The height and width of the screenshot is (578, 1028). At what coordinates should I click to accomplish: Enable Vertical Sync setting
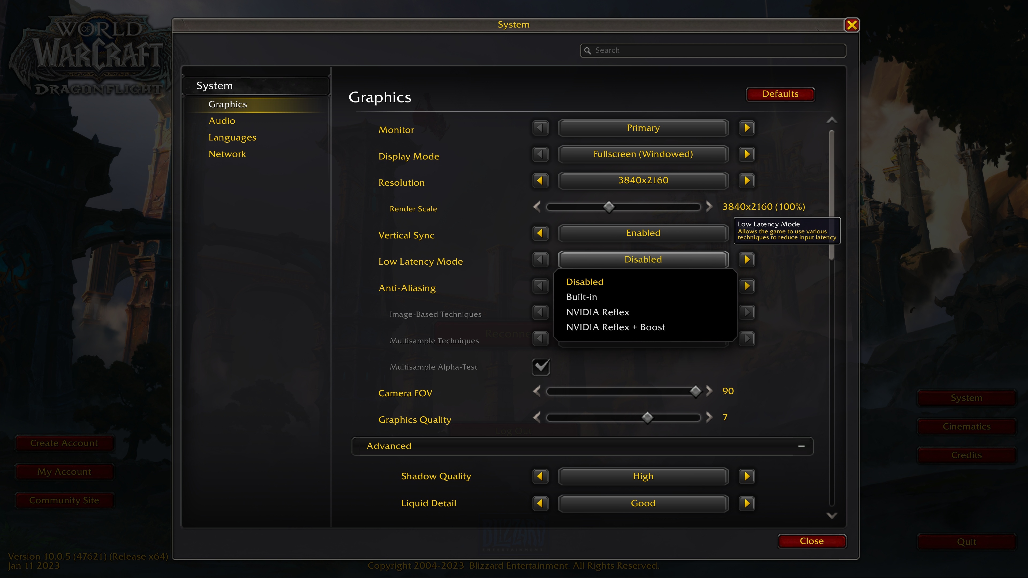pyautogui.click(x=642, y=232)
